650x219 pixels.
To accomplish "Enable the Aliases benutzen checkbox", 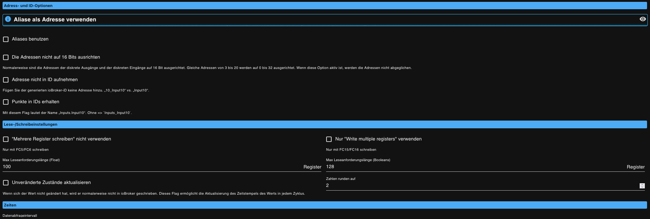I will click(x=6, y=39).
